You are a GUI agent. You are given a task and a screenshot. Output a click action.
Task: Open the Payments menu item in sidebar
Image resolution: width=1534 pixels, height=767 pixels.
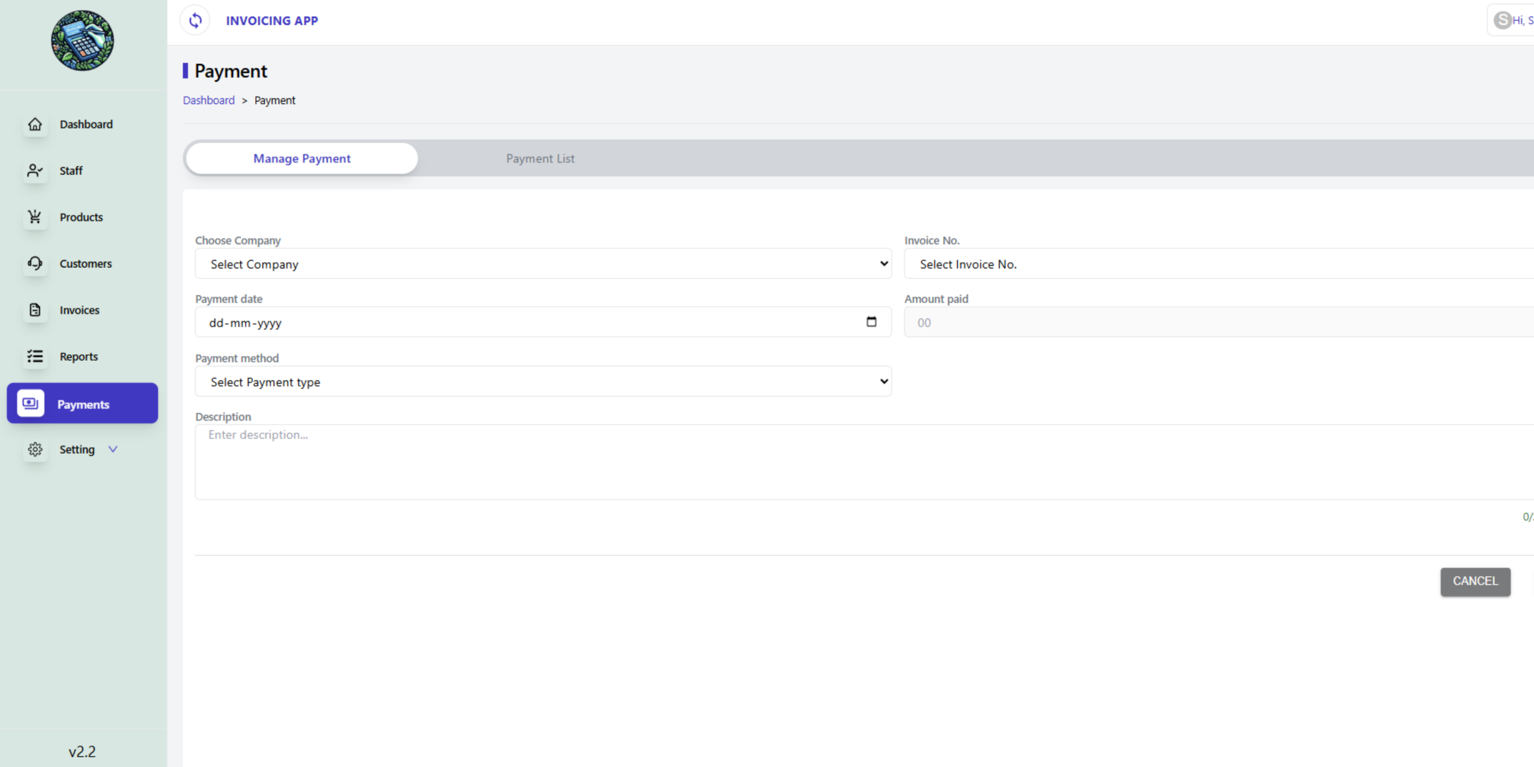tap(83, 404)
